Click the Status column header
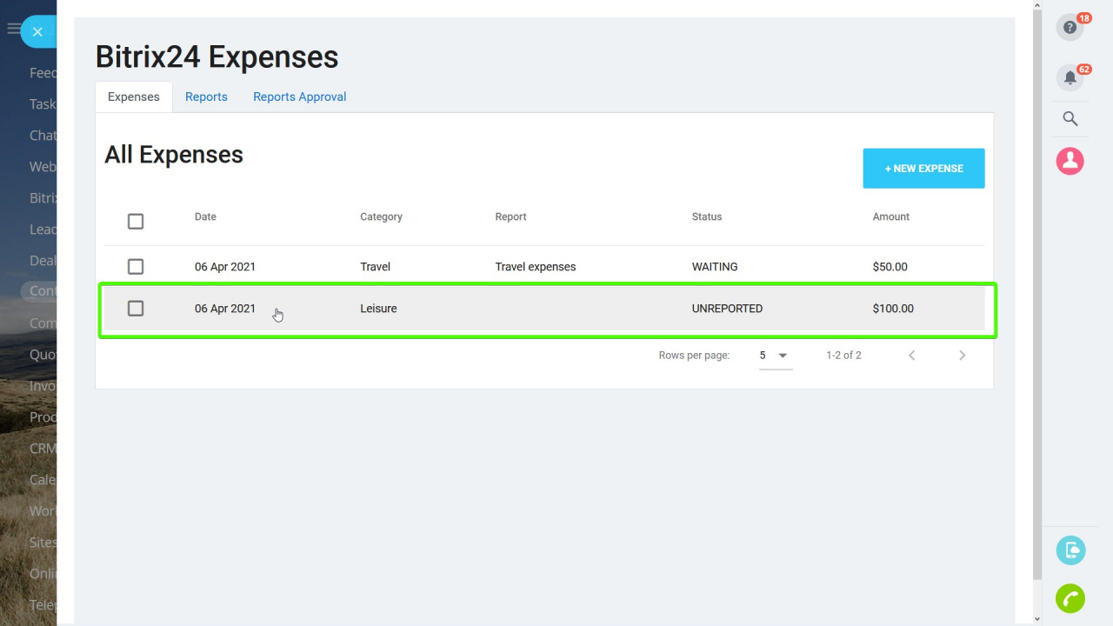This screenshot has width=1113, height=626. (x=707, y=216)
